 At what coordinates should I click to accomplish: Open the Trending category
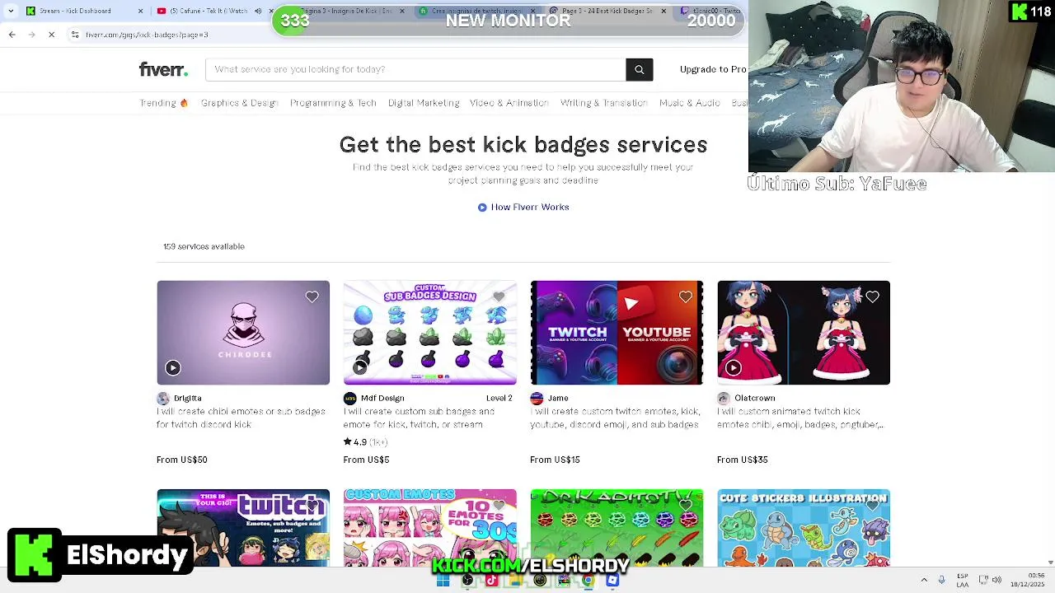(x=164, y=103)
